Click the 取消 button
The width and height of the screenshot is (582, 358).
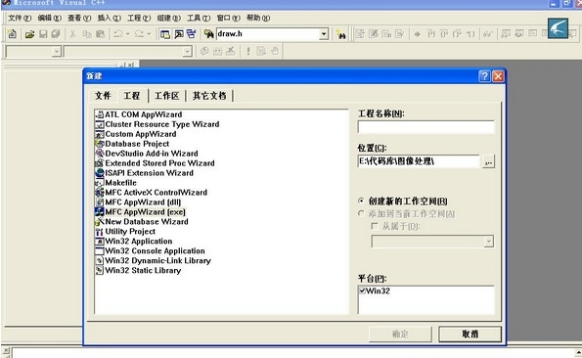(x=470, y=334)
